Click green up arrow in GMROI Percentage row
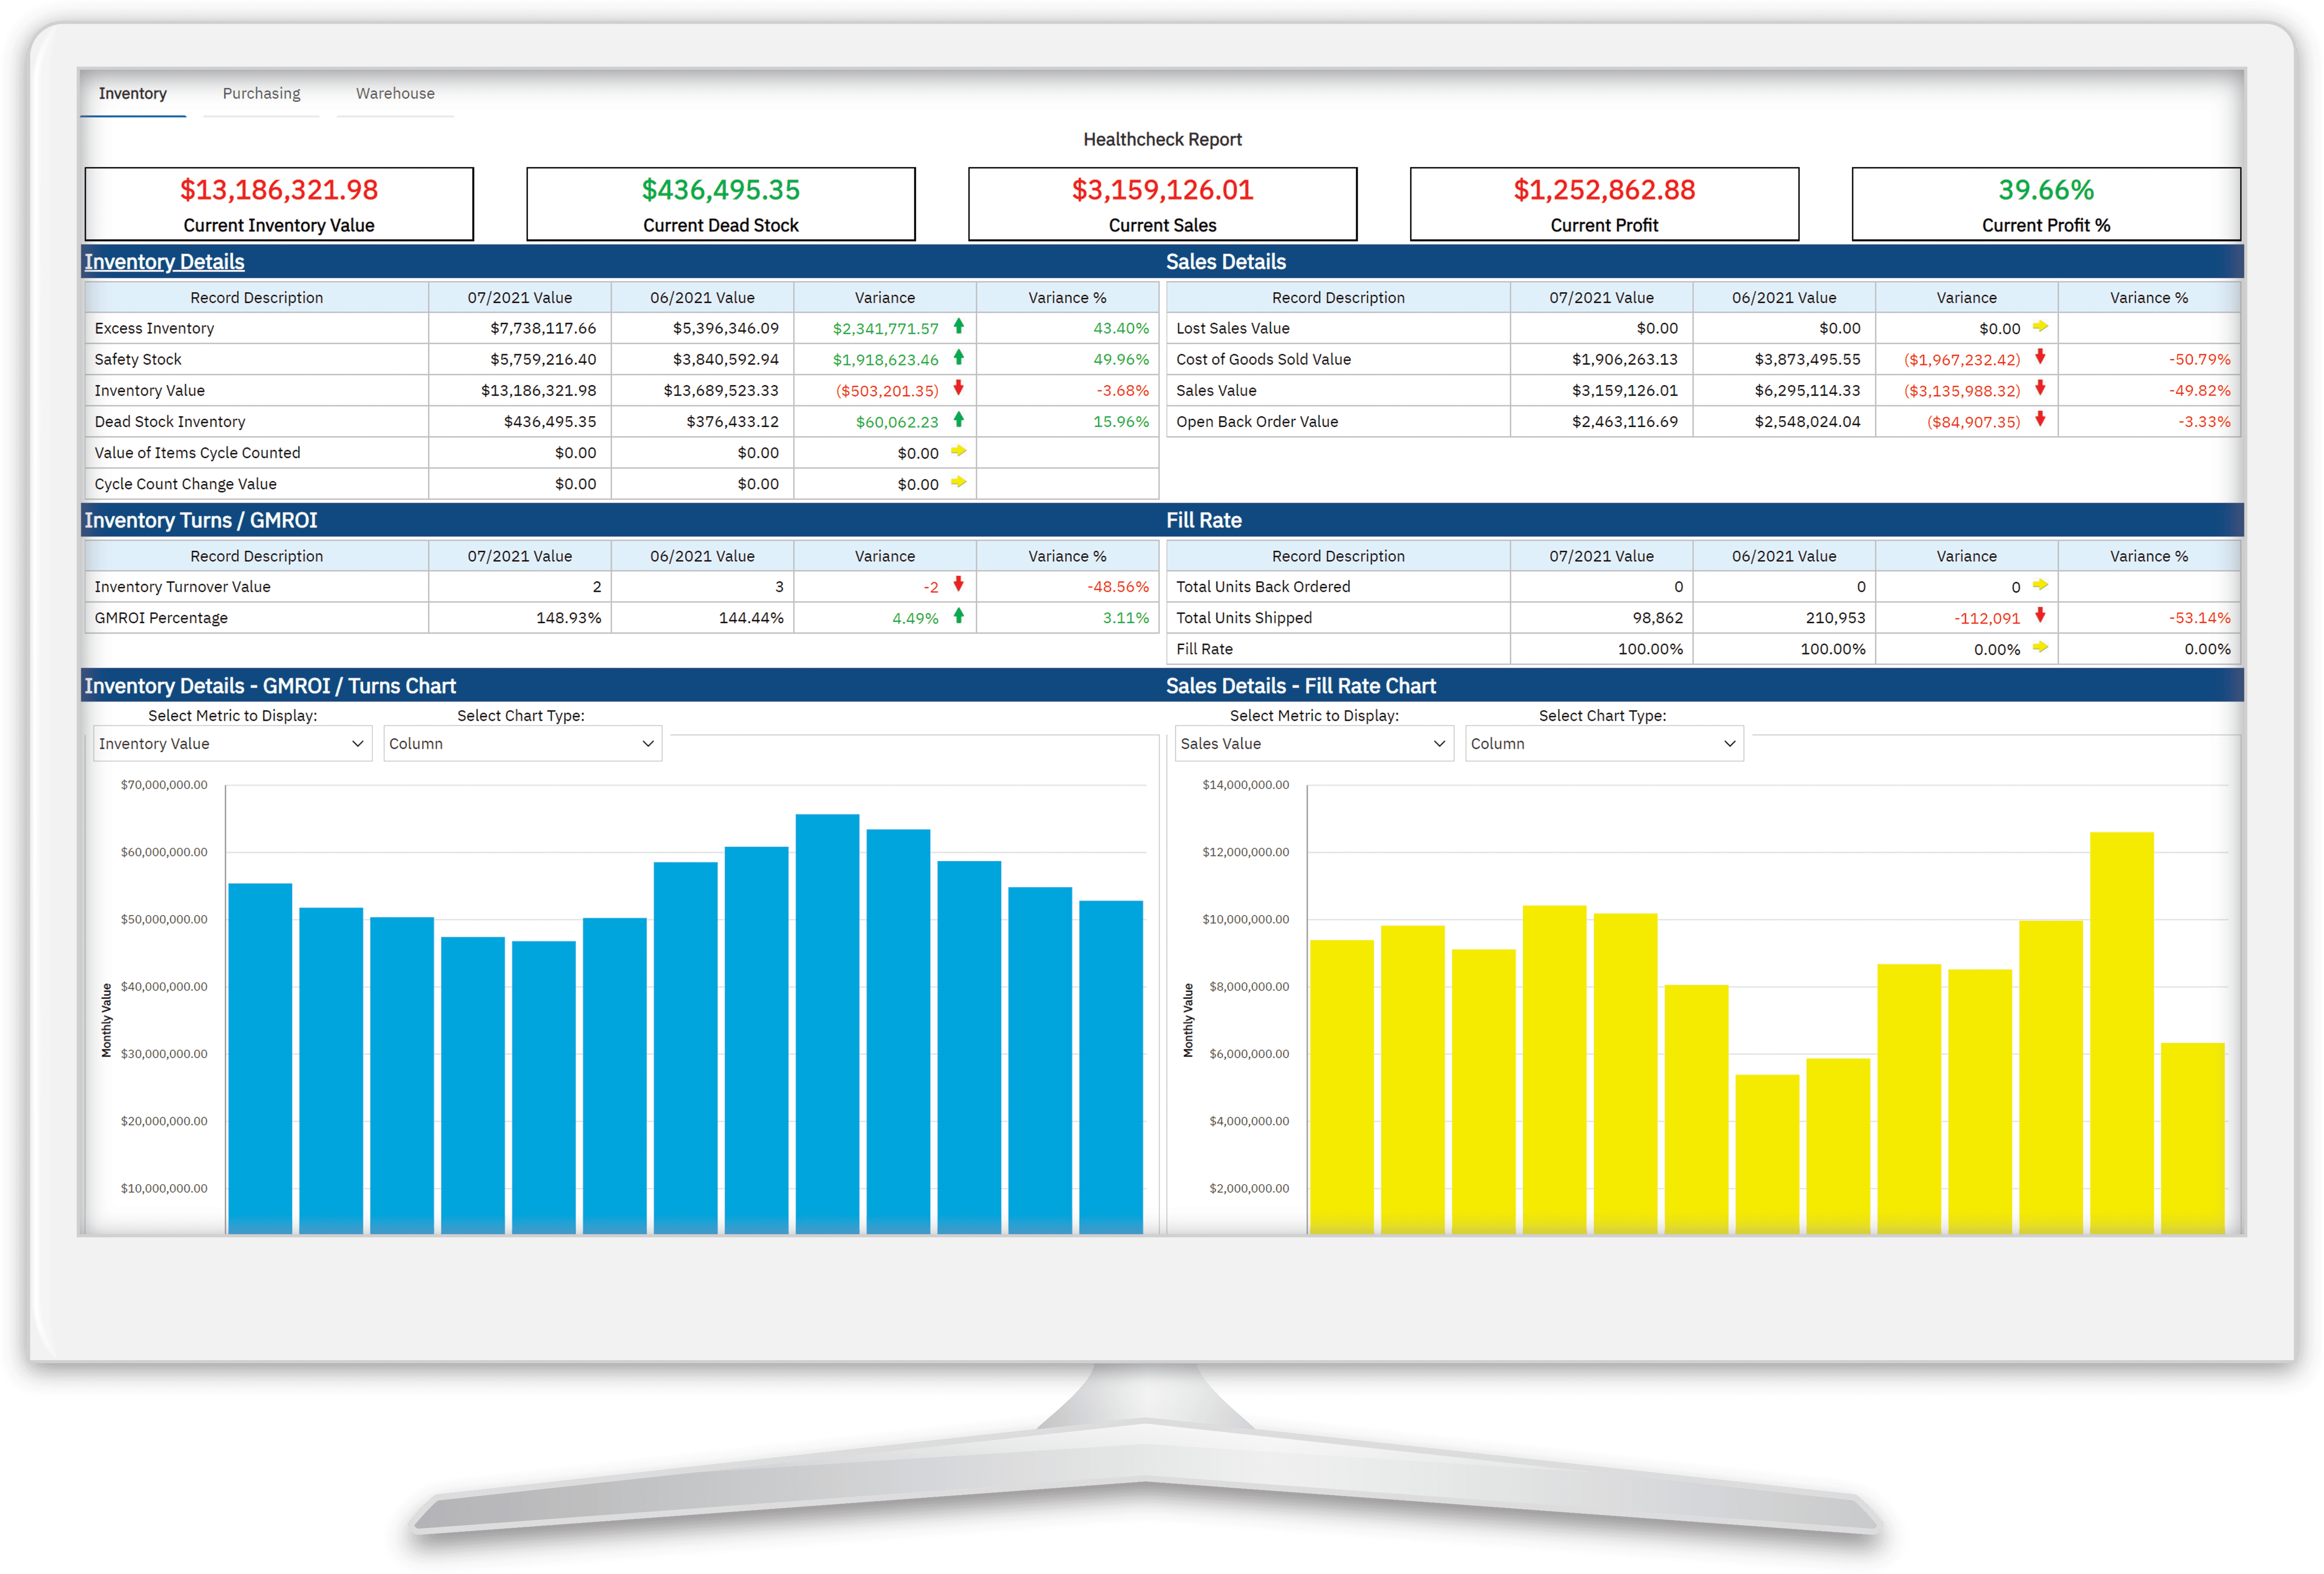The height and width of the screenshot is (1574, 2324). [958, 616]
